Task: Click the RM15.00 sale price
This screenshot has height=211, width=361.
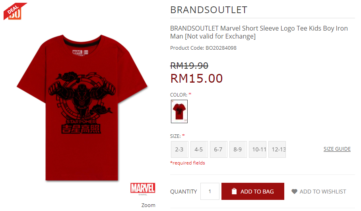Action: (x=196, y=78)
